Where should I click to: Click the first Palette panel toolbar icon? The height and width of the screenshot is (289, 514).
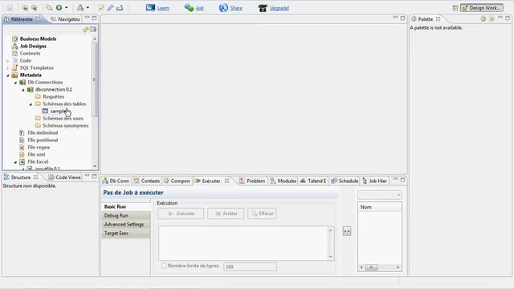[483, 19]
